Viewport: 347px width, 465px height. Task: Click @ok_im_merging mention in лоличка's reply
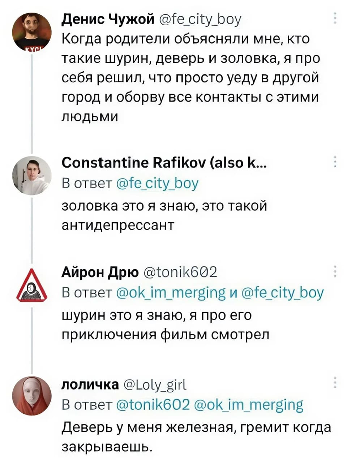point(249,404)
